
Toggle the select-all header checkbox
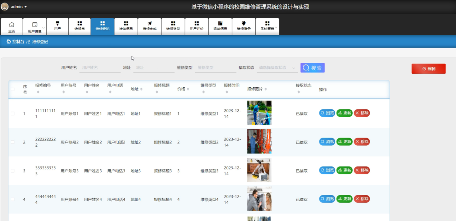[13, 89]
